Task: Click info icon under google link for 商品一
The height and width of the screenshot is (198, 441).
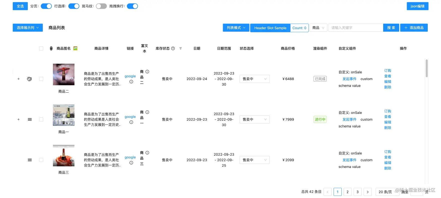Action: (x=131, y=122)
